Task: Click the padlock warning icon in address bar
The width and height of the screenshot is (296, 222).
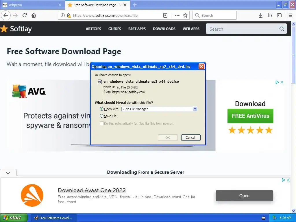Action: 69,15
